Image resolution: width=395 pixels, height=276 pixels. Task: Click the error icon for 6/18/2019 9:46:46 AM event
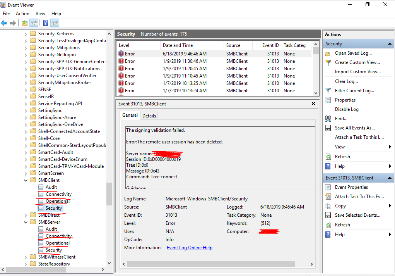(121, 53)
